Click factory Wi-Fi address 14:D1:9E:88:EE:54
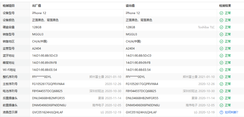 tap(44, 70)
